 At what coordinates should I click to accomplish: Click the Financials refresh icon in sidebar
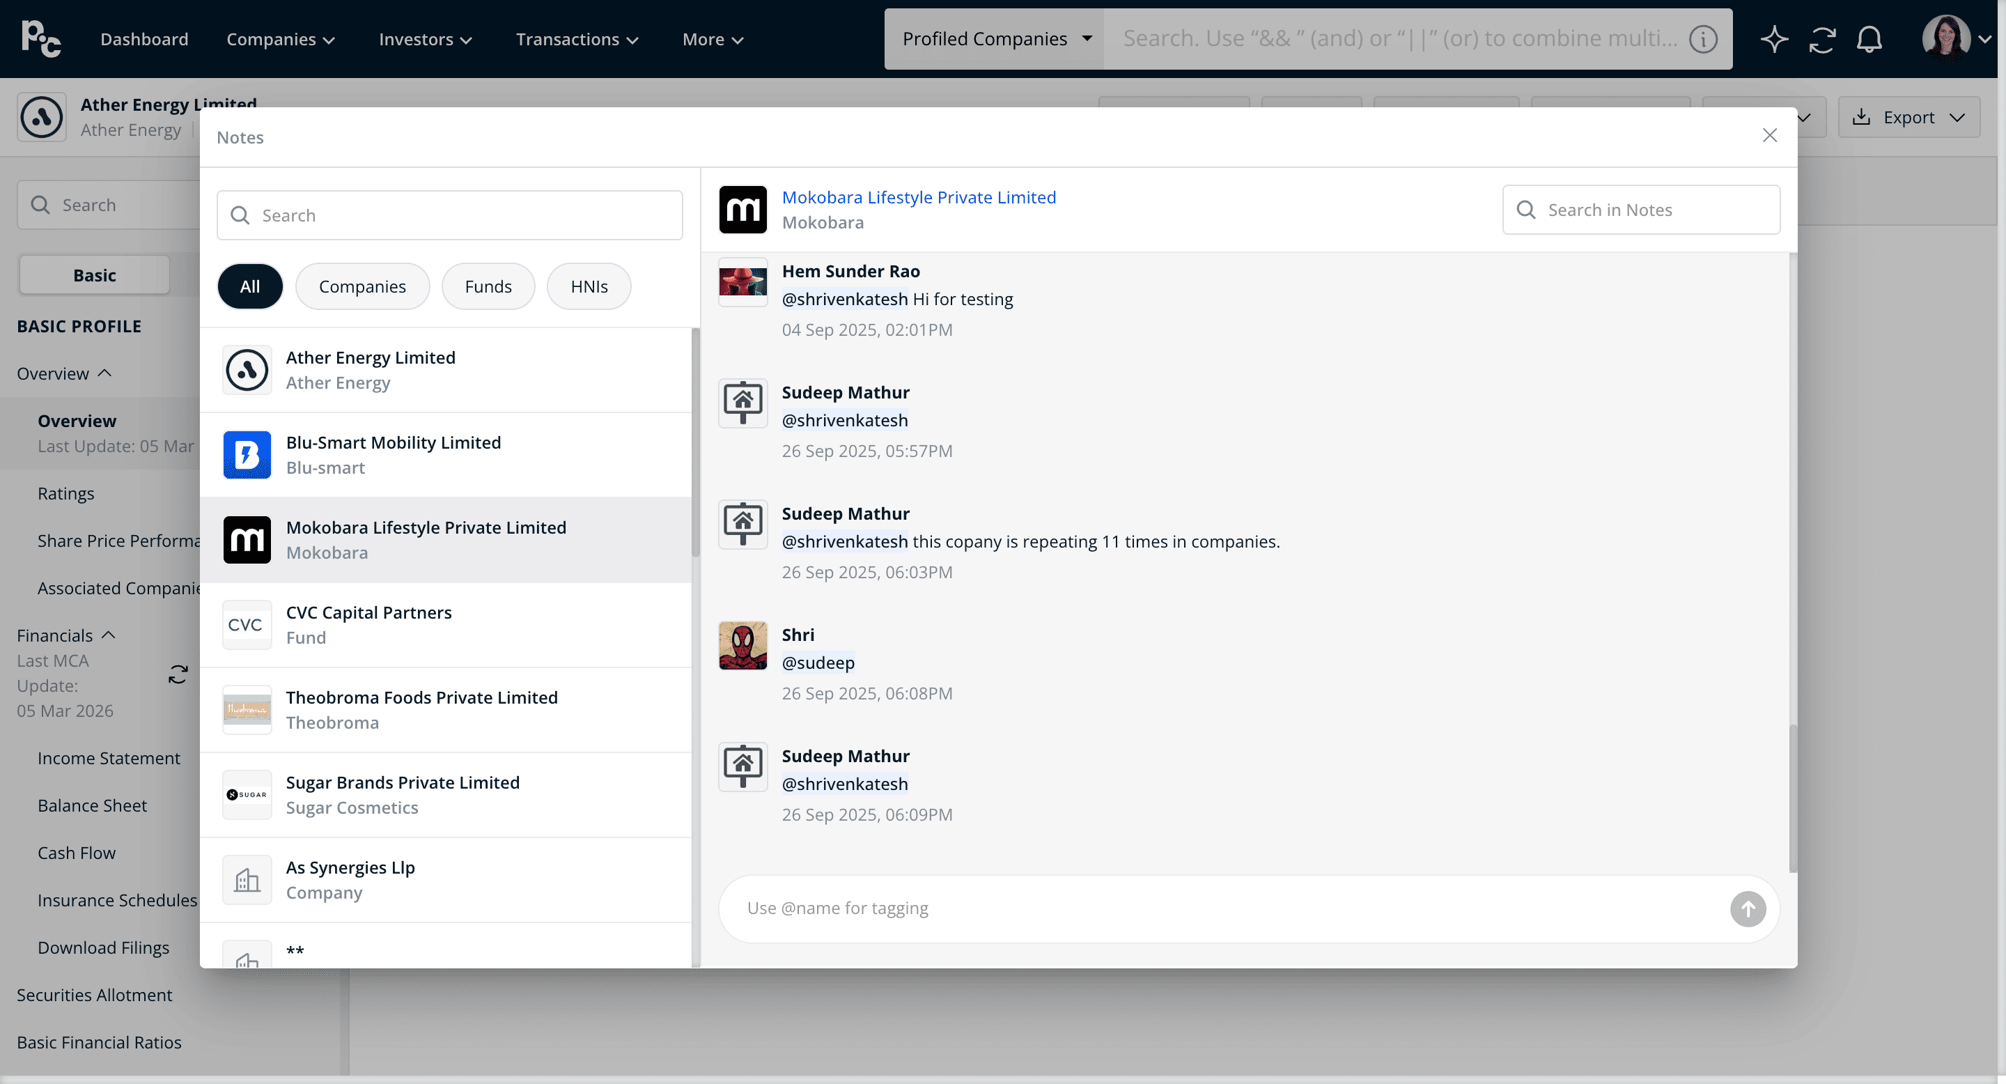(x=178, y=674)
